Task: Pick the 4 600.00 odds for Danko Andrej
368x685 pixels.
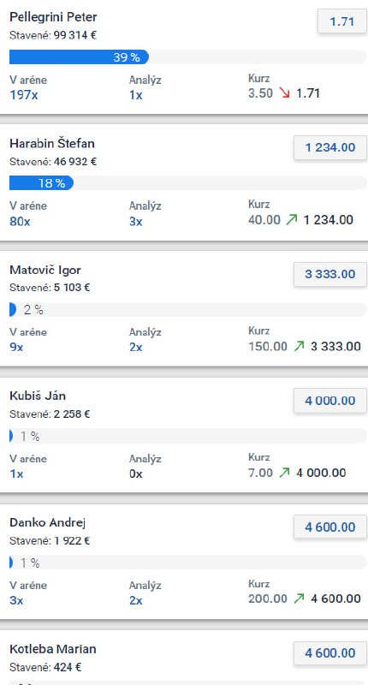Action: (330, 527)
